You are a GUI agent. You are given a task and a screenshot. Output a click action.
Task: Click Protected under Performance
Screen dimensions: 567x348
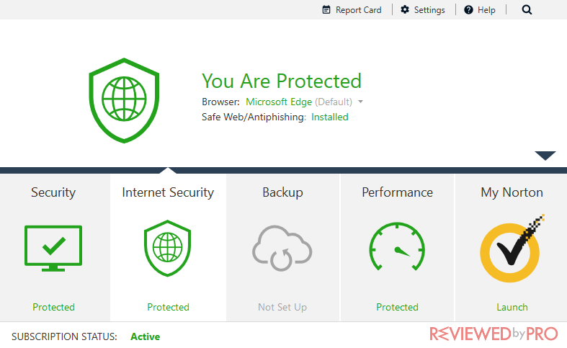coord(397,307)
